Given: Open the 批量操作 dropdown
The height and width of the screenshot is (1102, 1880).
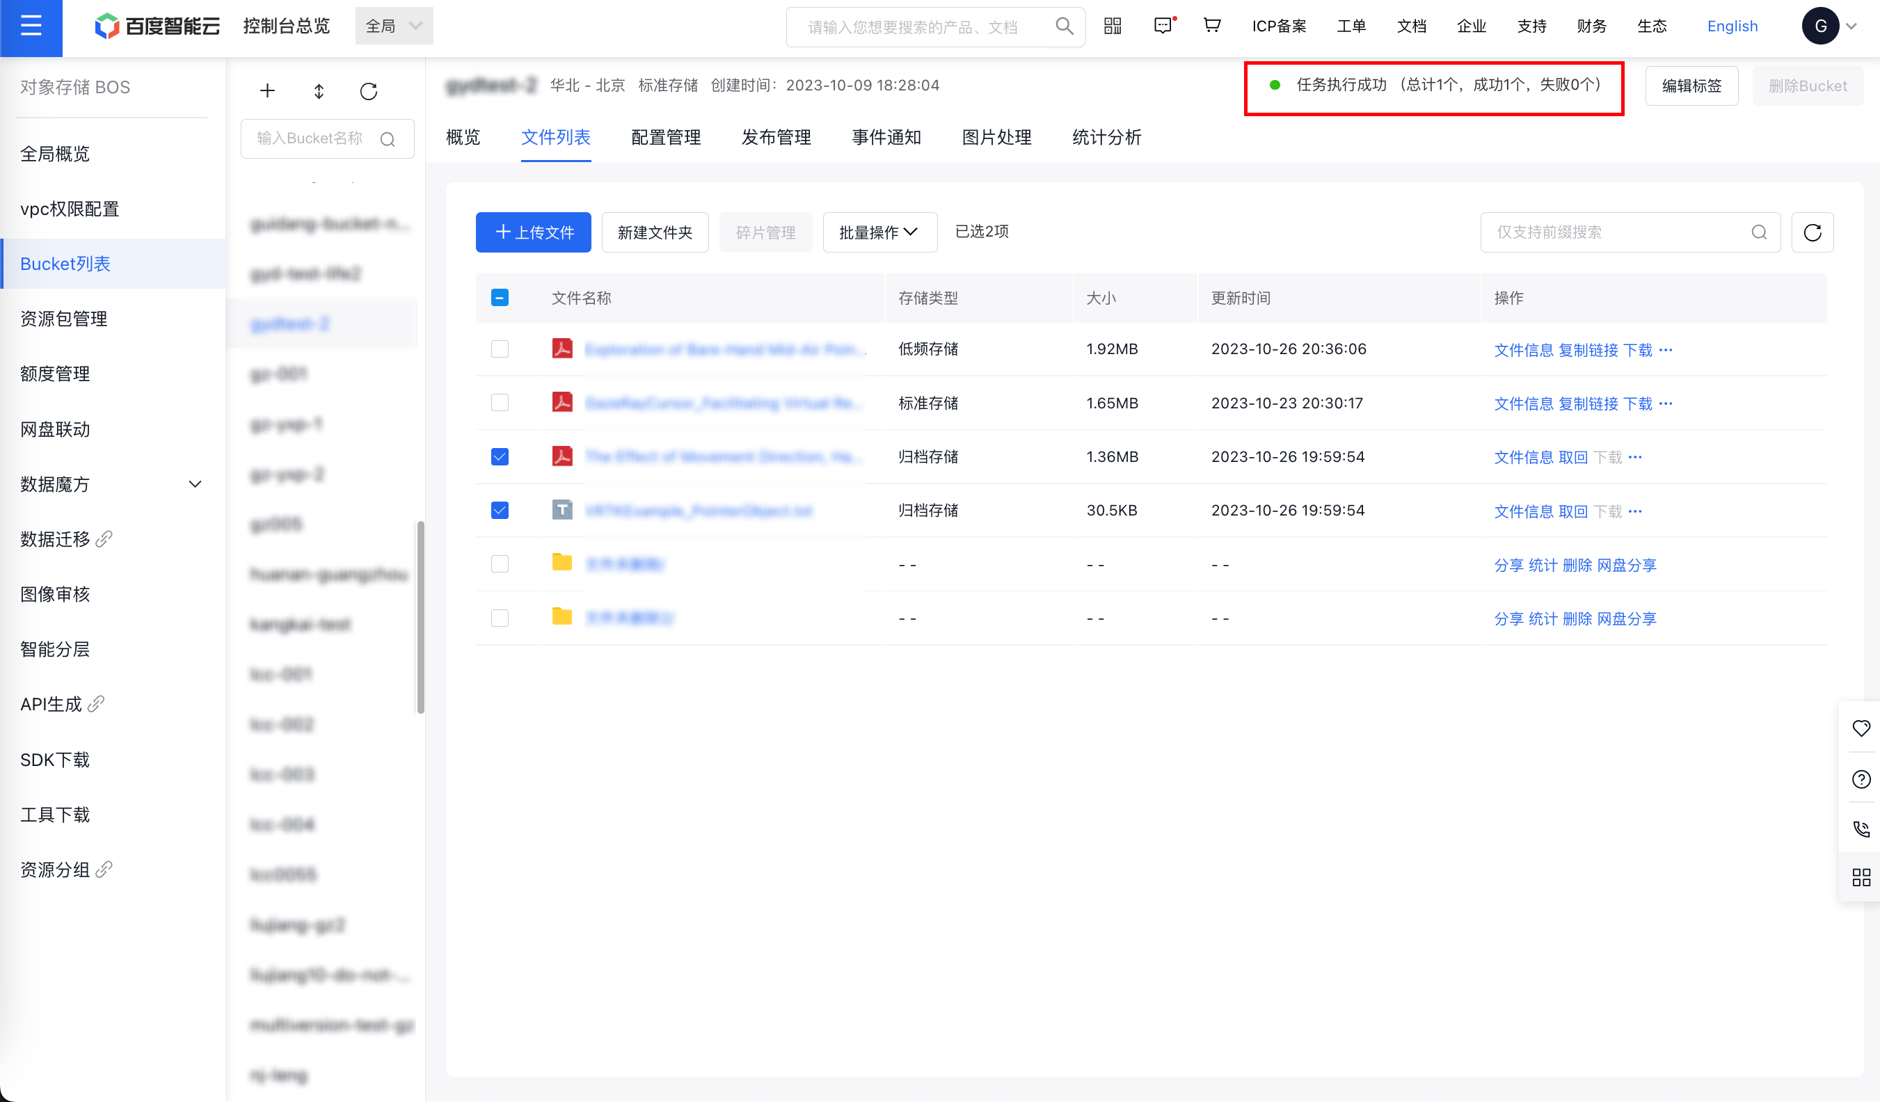Looking at the screenshot, I should pyautogui.click(x=879, y=232).
